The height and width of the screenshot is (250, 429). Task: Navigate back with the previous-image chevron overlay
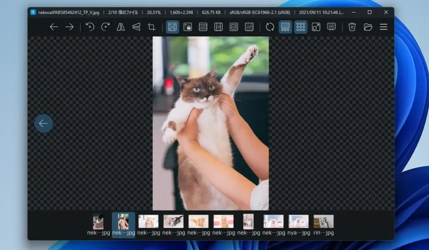(43, 123)
